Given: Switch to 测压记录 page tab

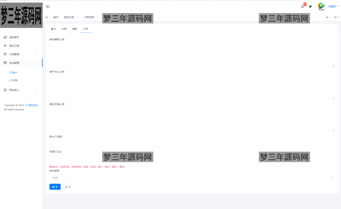Looking at the screenshot, I should [69, 17].
